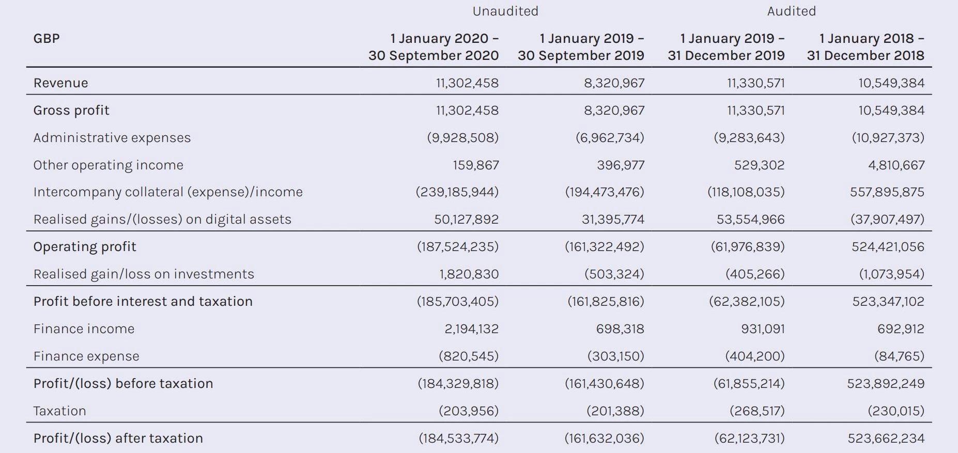Screen dimensions: 958x453
Task: Select the Realised gain/loss on investments label
Action: (144, 274)
